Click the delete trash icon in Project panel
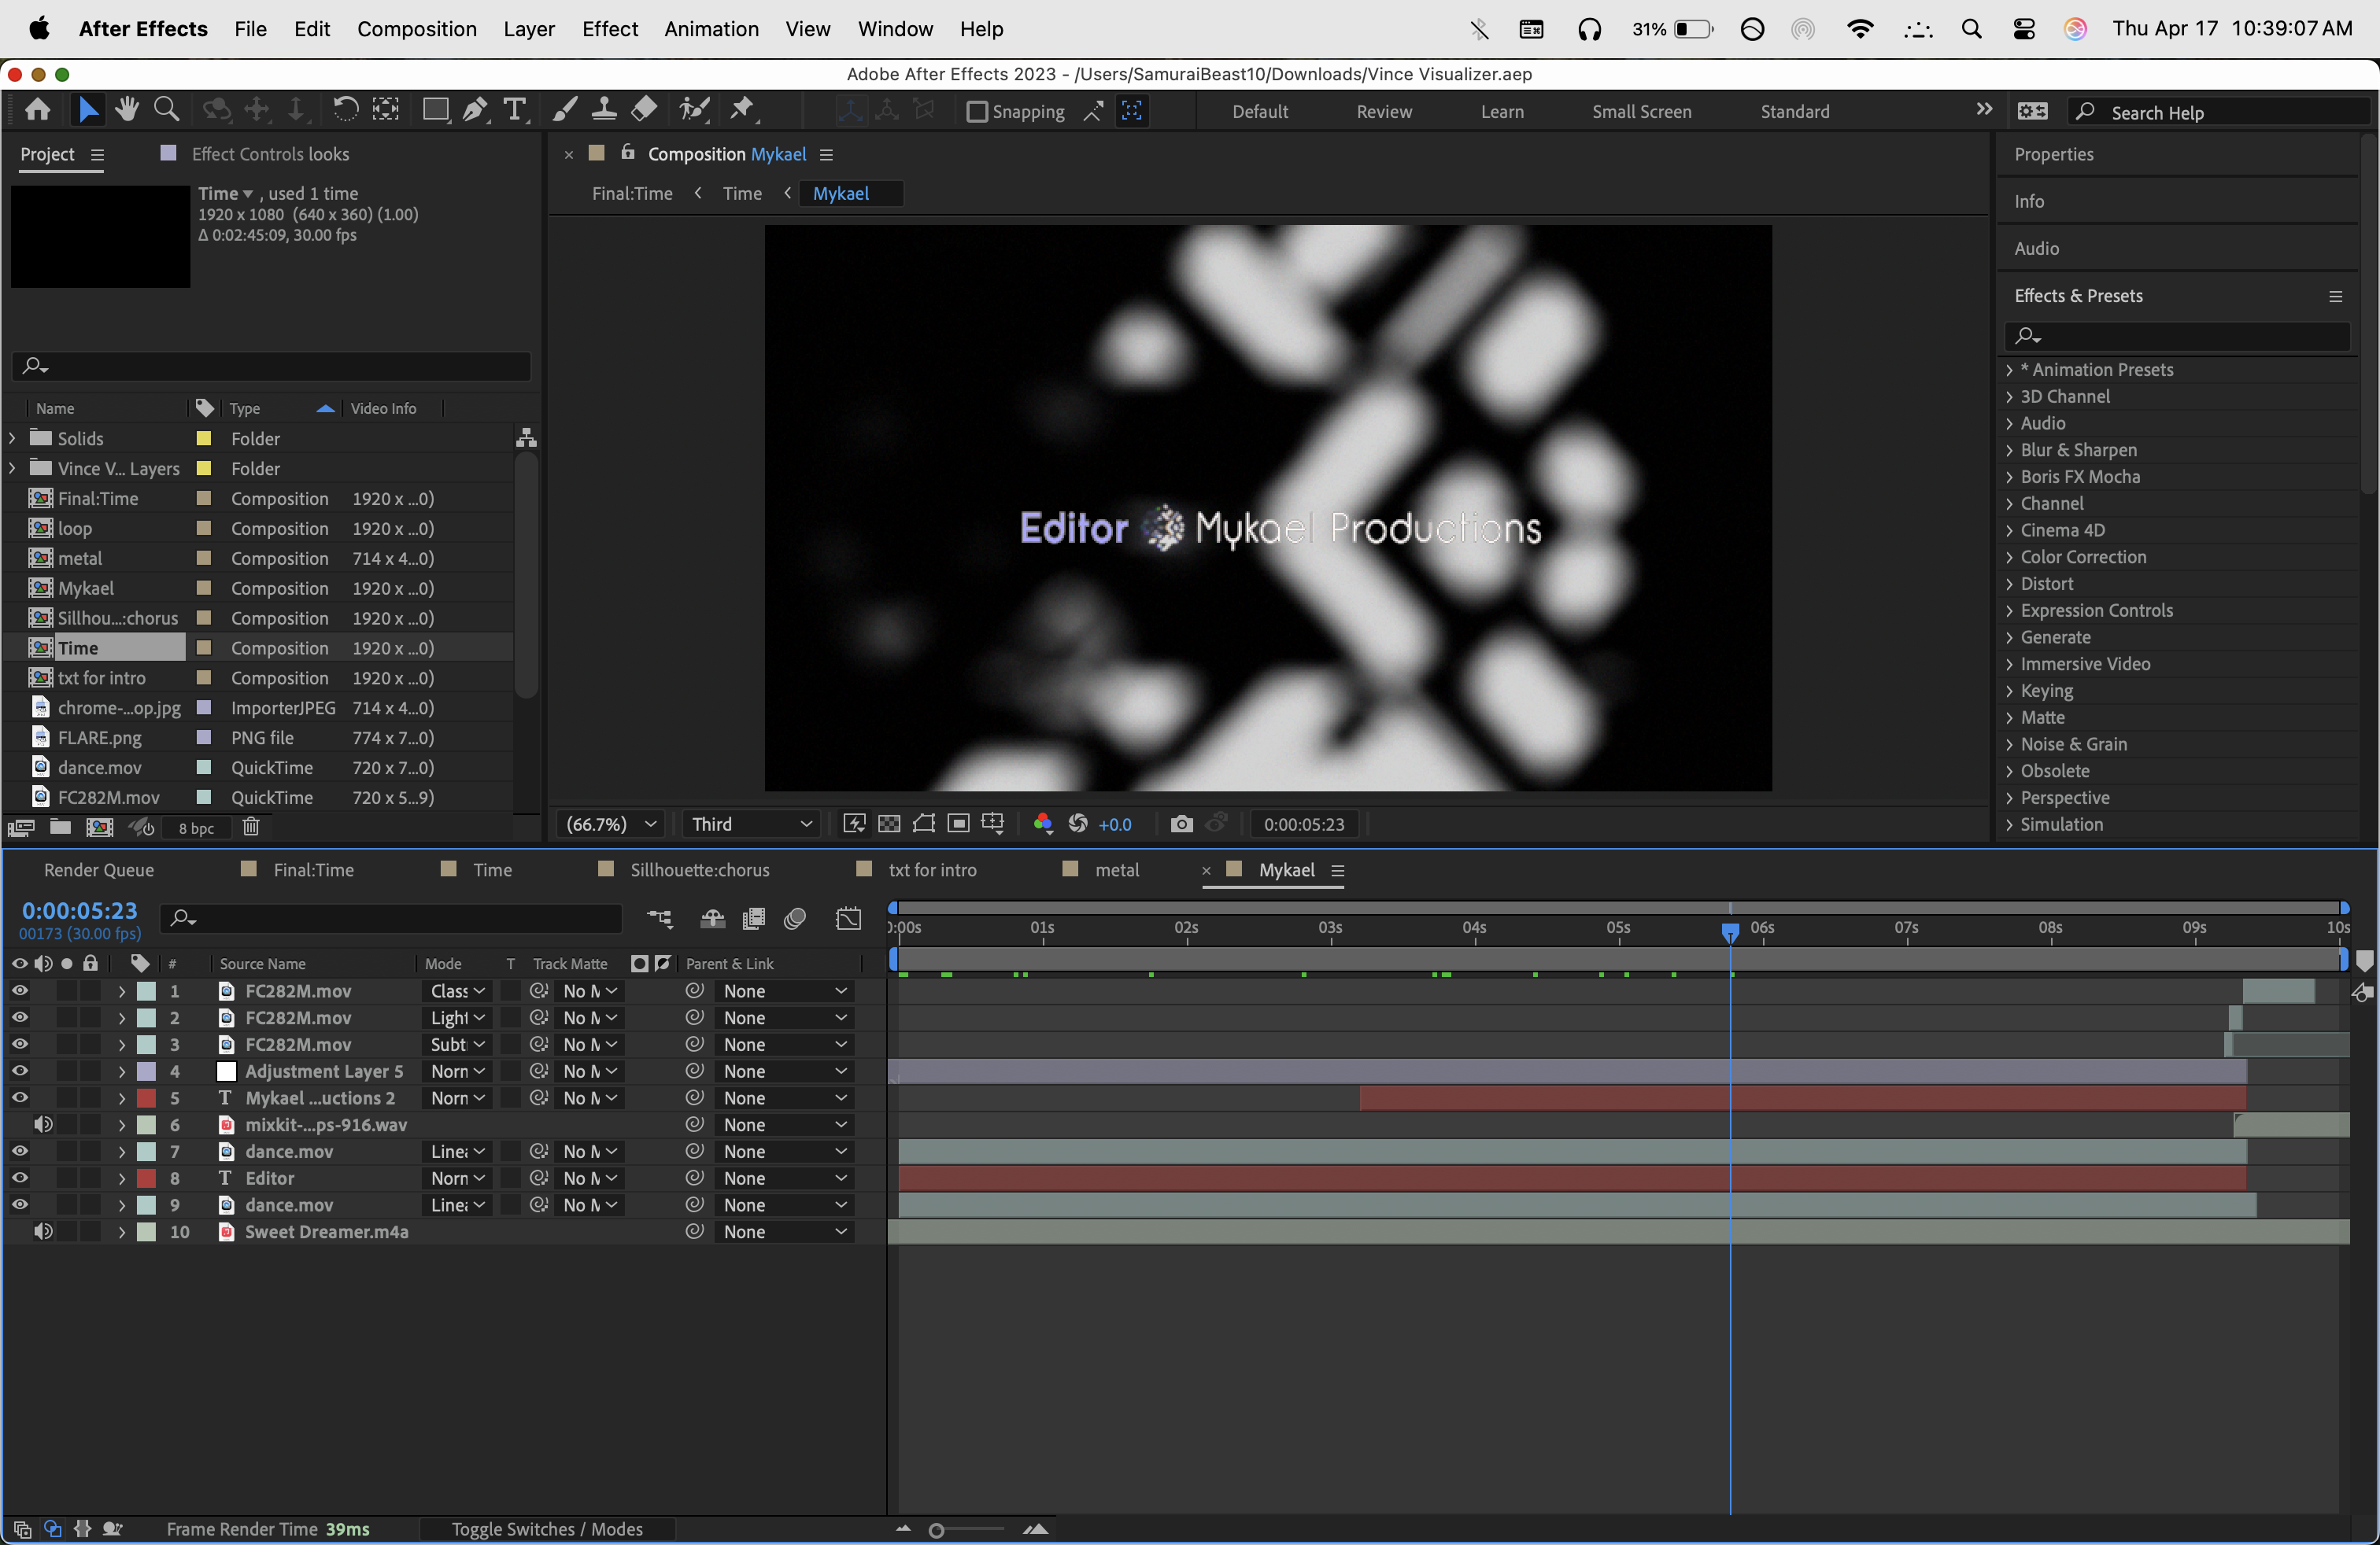The width and height of the screenshot is (2380, 1545). coord(251,827)
